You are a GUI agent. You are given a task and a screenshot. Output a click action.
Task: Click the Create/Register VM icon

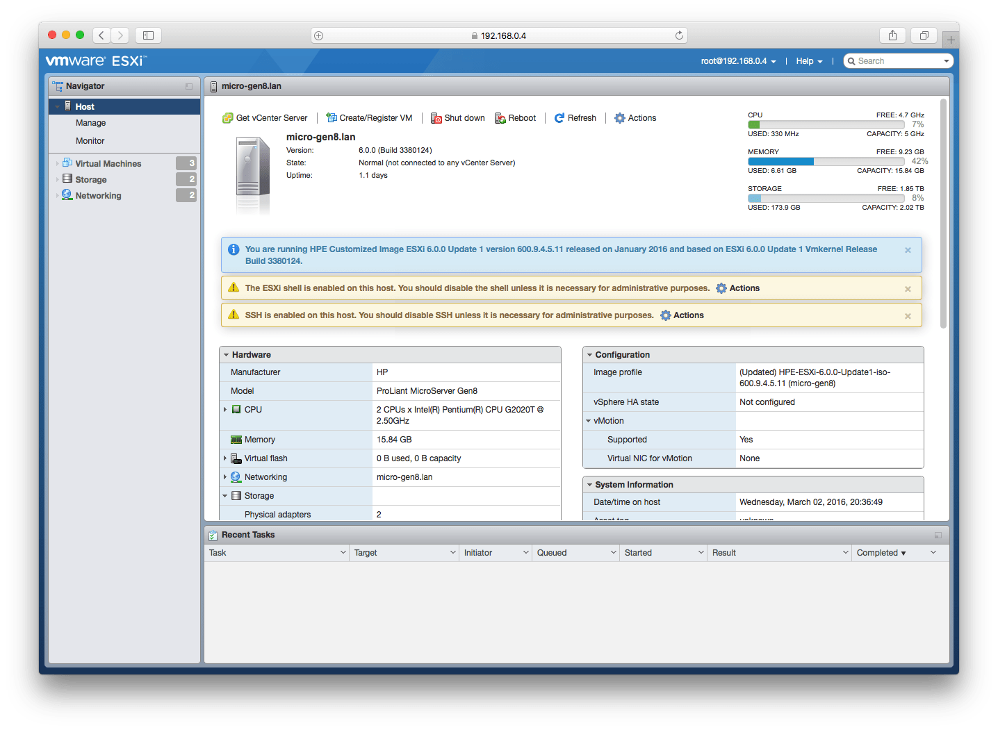click(332, 118)
